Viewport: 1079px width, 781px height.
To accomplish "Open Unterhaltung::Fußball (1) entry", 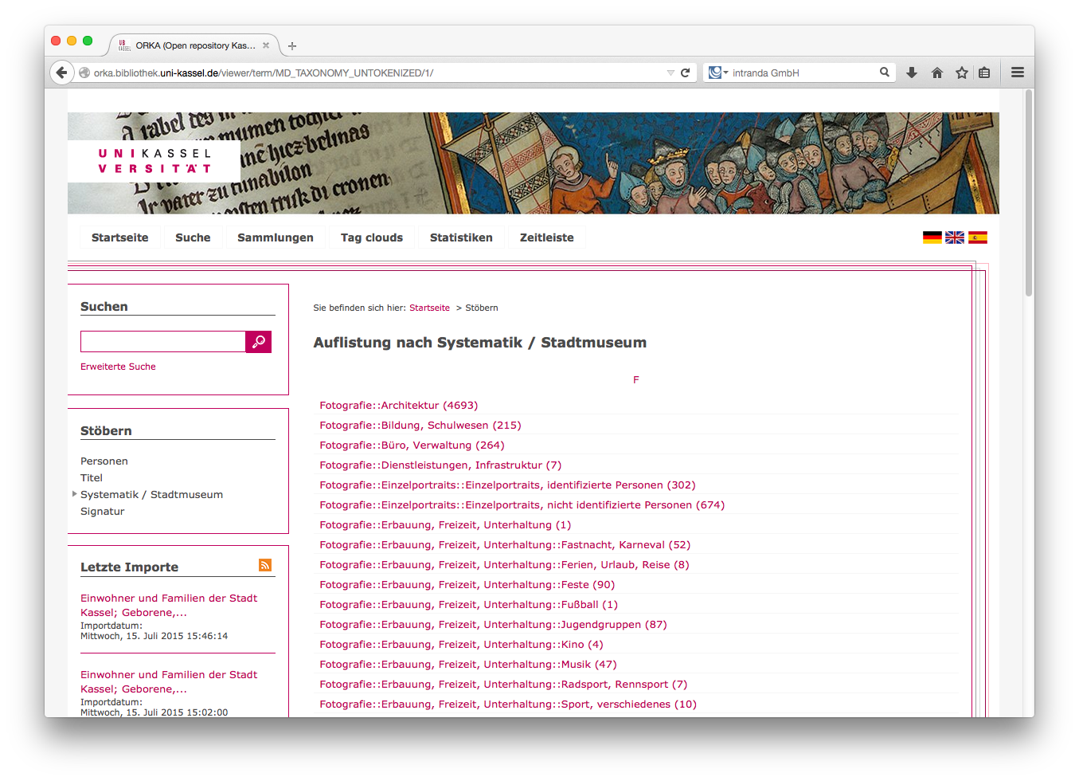I will coord(468,605).
